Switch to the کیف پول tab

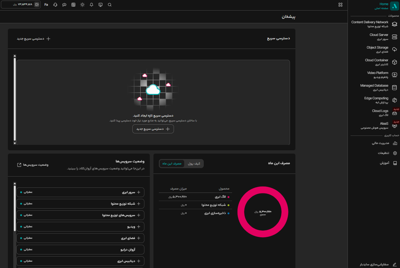(x=194, y=164)
